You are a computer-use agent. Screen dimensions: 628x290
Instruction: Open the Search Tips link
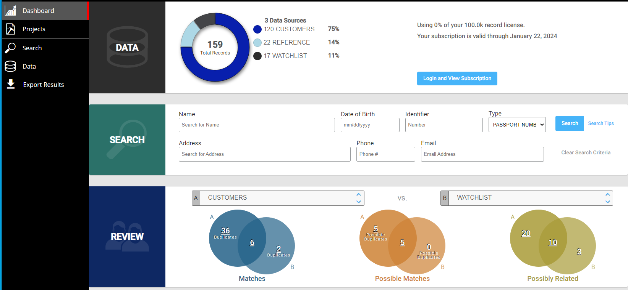tap(600, 123)
